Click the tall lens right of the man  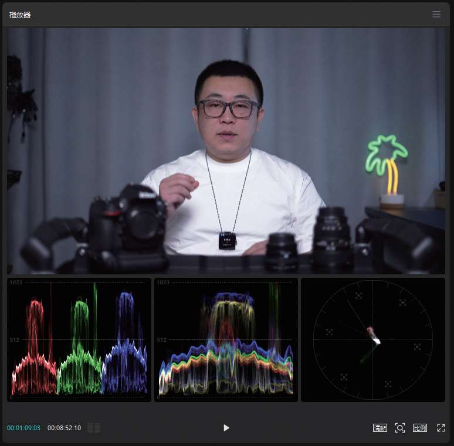[x=332, y=237]
